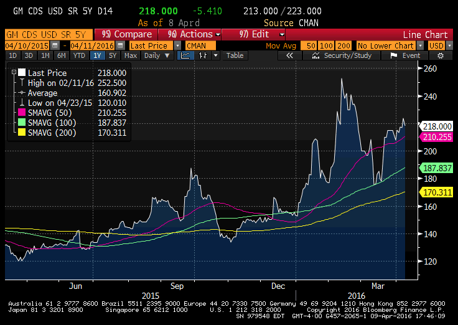The image size is (458, 325).
Task: Open the end date calendar picker icon
Action: click(x=120, y=46)
